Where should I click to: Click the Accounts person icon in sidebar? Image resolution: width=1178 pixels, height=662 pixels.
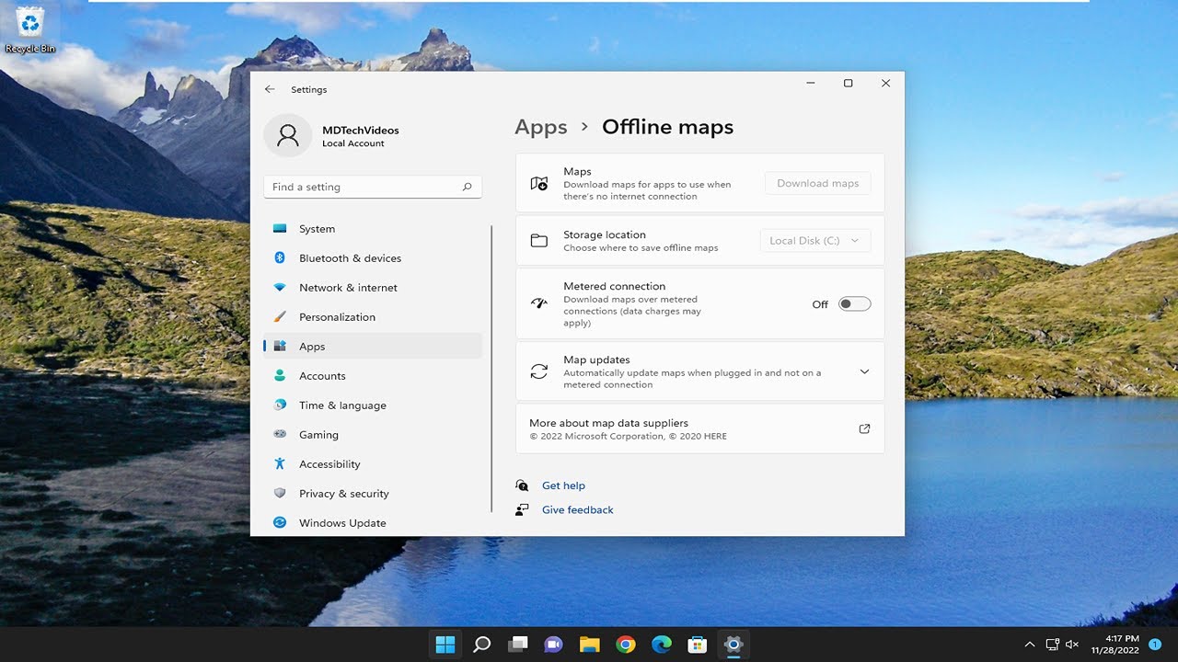[280, 376]
